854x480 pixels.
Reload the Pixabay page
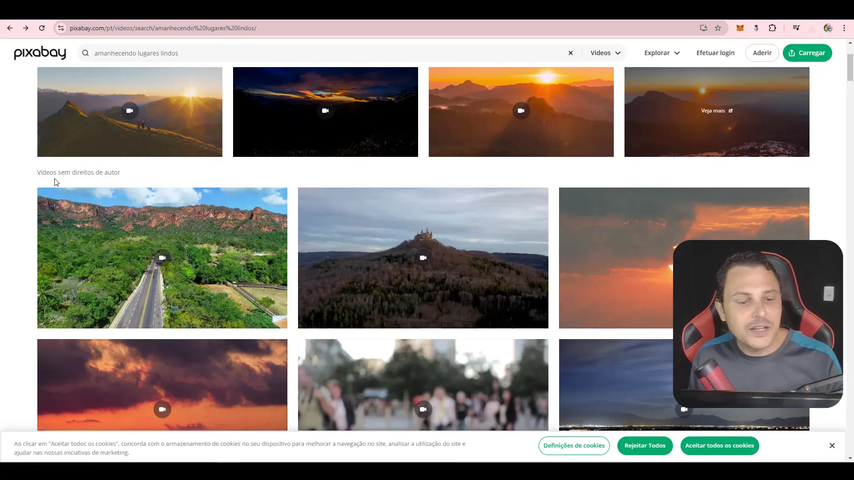[42, 28]
